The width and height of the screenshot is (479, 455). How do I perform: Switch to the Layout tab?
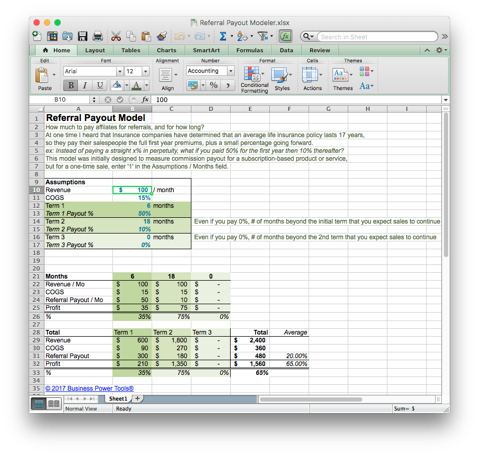95,50
